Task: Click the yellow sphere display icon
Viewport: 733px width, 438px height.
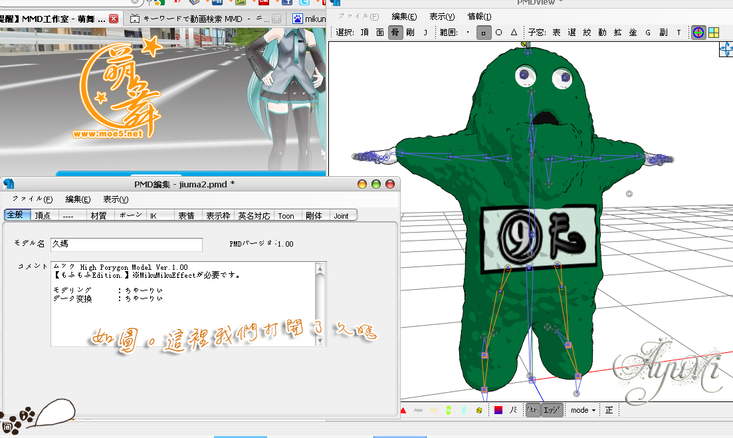Action: [479, 411]
